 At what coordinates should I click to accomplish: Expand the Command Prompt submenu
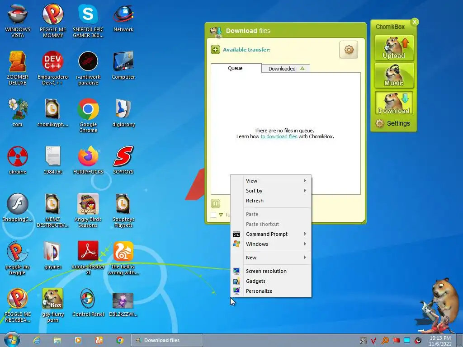[x=271, y=234]
